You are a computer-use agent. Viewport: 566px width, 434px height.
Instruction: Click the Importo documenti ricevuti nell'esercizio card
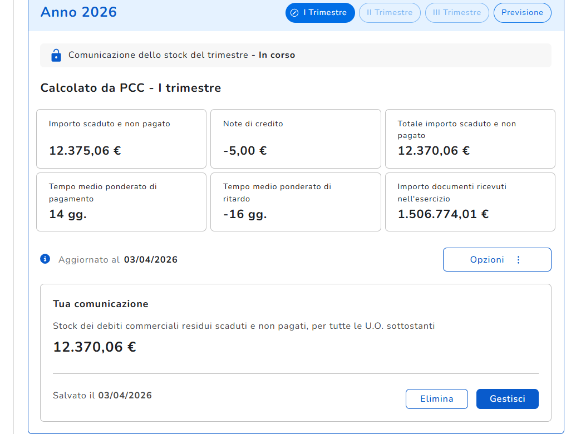point(470,201)
